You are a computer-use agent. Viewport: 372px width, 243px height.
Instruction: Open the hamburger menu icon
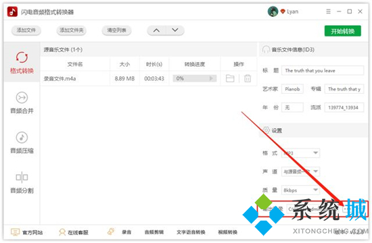pyautogui.click(x=328, y=11)
